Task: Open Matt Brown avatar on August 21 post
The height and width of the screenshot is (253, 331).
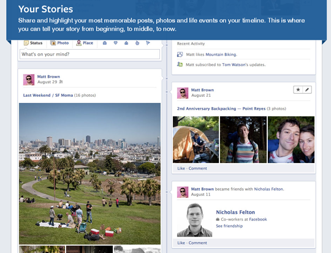Action: [x=183, y=93]
